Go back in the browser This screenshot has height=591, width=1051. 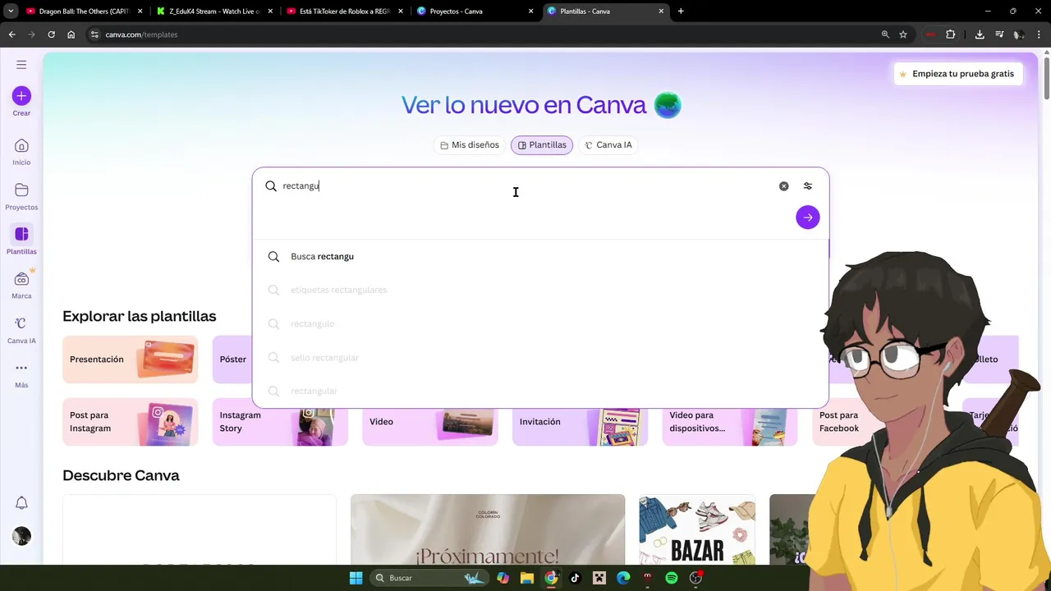point(11,34)
